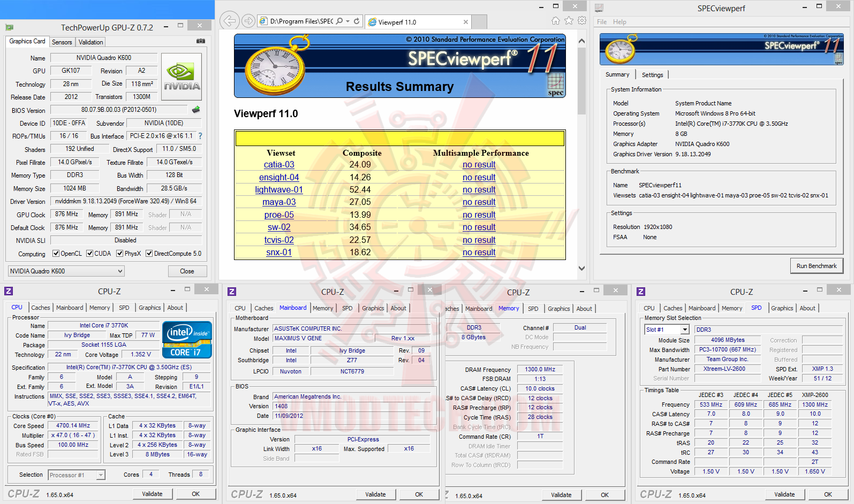
Task: Click the Z icon in the CPU-Z SPD window title bar
Action: pos(641,292)
